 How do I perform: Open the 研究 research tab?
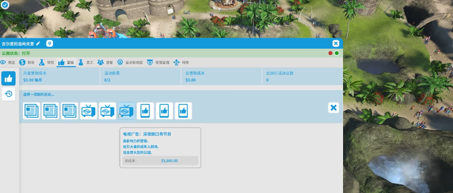click(47, 62)
